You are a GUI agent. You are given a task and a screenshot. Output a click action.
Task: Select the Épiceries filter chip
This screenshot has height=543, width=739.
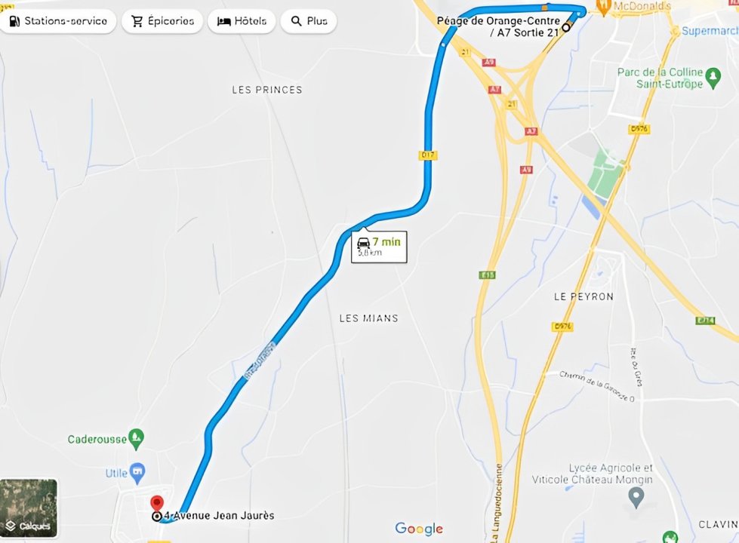pos(162,21)
